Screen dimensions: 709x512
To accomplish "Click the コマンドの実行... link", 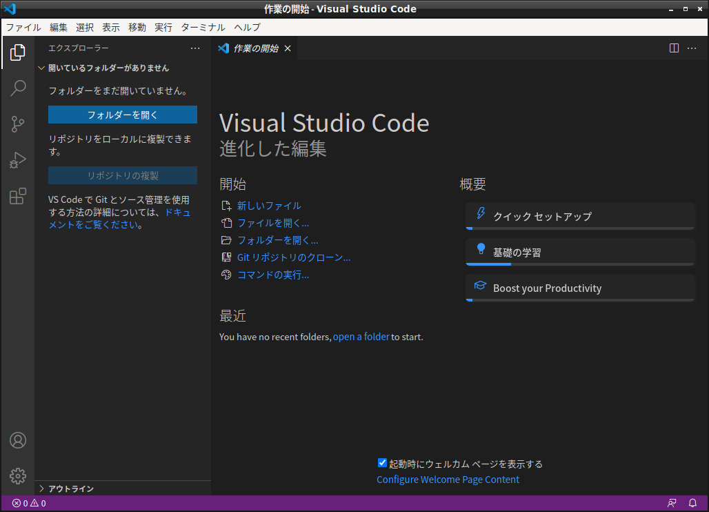I will [273, 275].
